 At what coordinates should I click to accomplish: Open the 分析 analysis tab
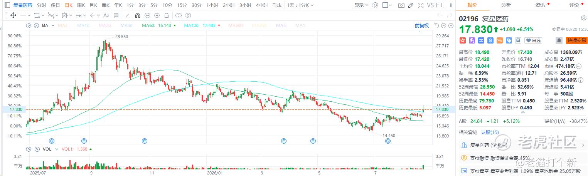[506, 5]
